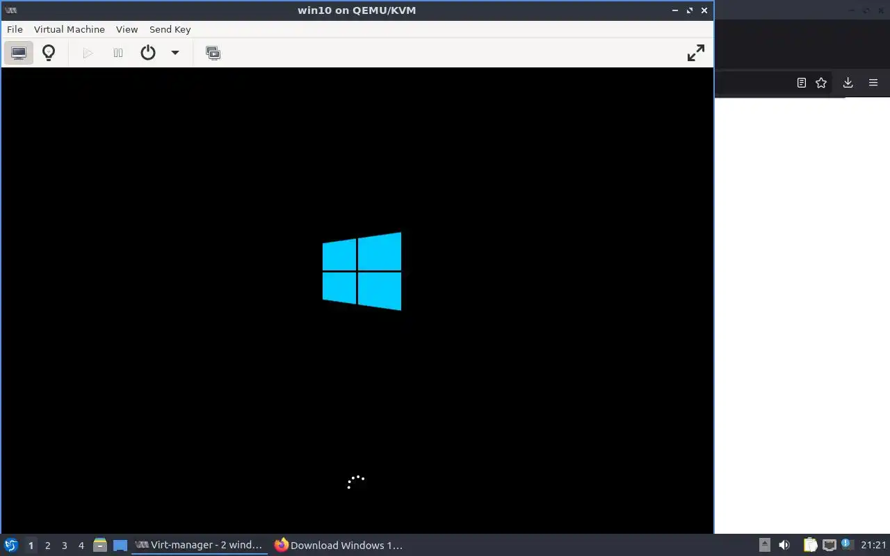Click the 21:21 clock in panel
Image resolution: width=890 pixels, height=556 pixels.
tap(873, 546)
